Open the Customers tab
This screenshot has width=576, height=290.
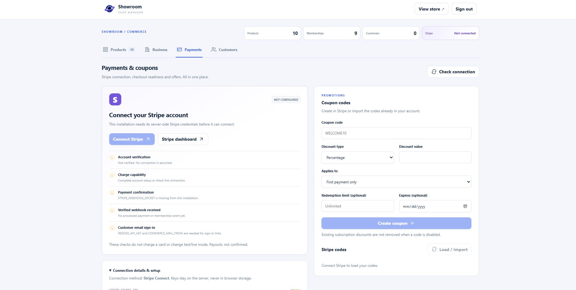click(224, 49)
